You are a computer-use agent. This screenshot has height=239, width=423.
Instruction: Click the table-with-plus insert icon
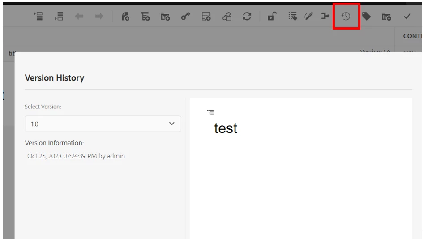coord(206,17)
